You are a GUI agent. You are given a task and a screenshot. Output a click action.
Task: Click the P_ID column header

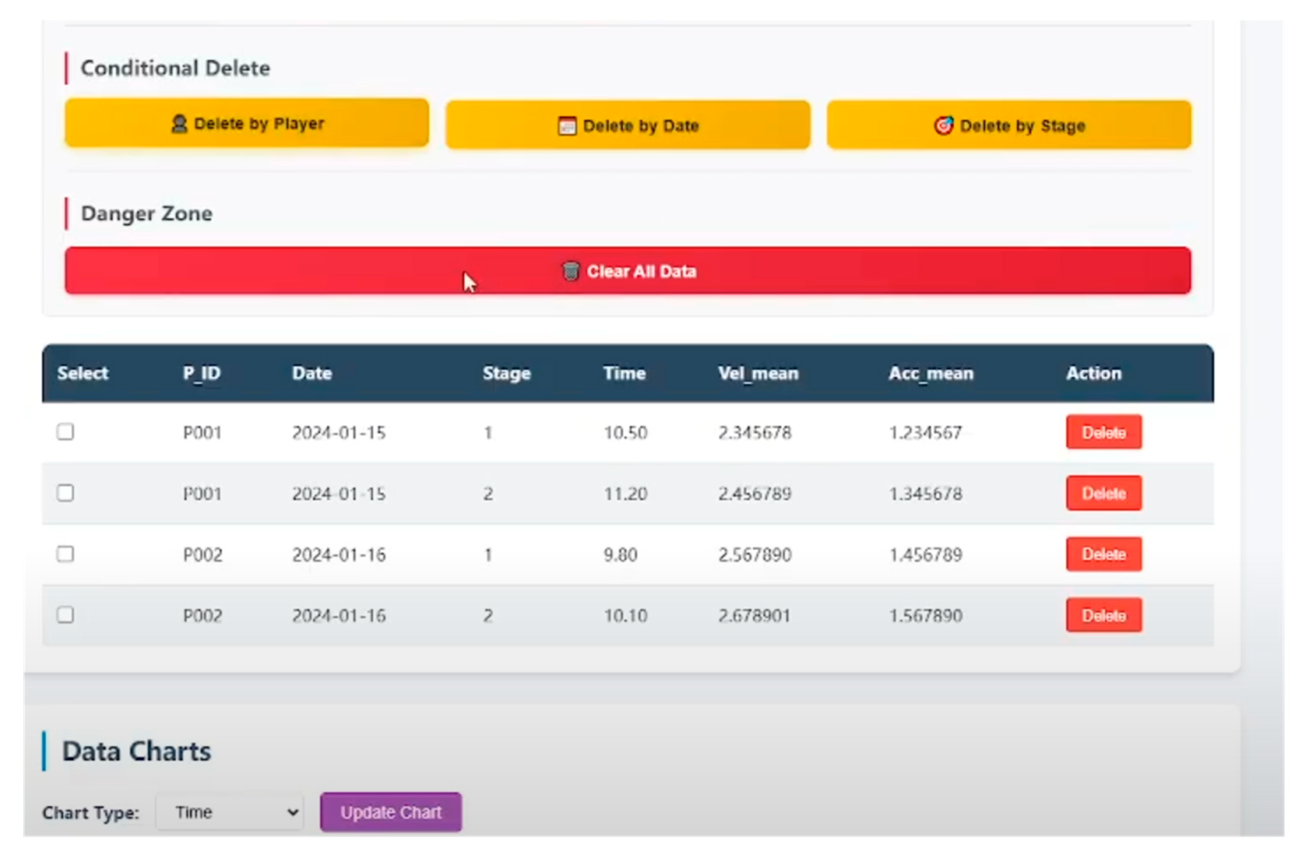click(x=201, y=374)
